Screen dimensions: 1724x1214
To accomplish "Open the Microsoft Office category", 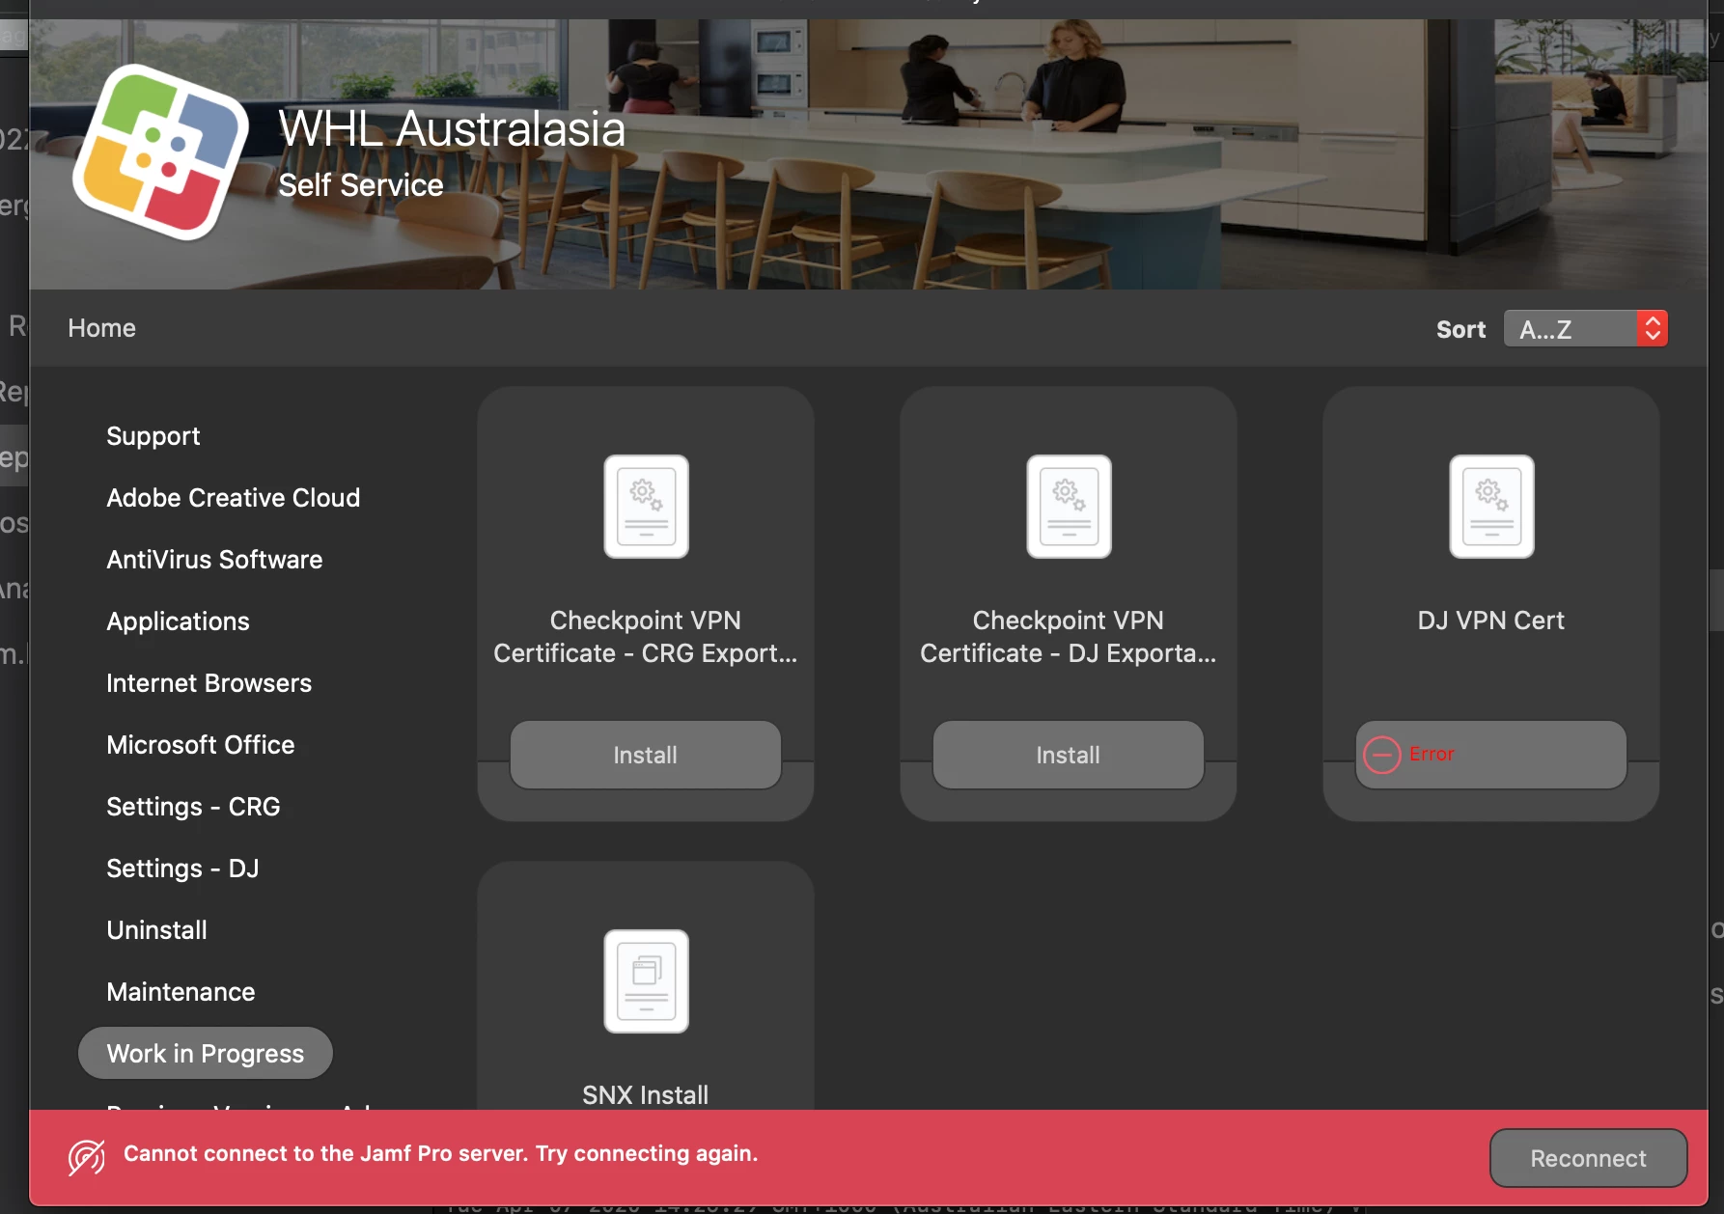I will [200, 745].
